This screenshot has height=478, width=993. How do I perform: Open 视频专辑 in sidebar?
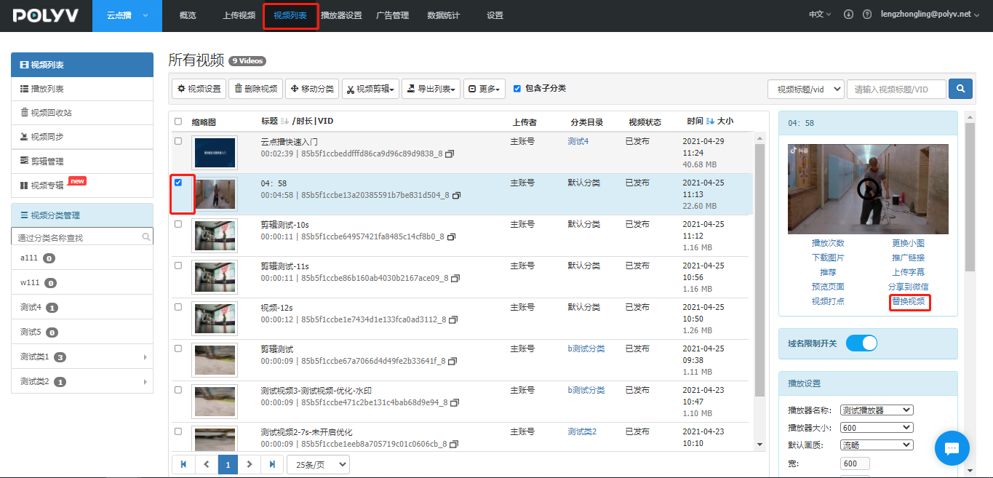(82, 185)
